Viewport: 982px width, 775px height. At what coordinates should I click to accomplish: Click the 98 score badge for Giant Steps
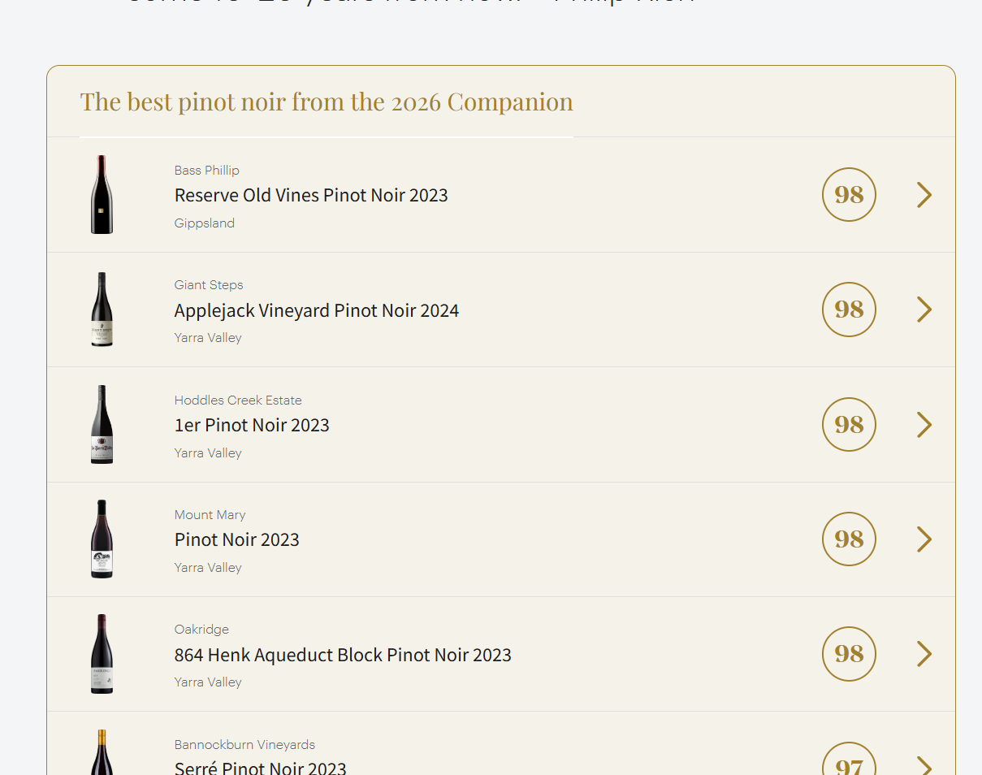[849, 310]
